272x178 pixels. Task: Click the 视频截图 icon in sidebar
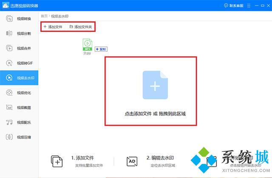pos(9,107)
